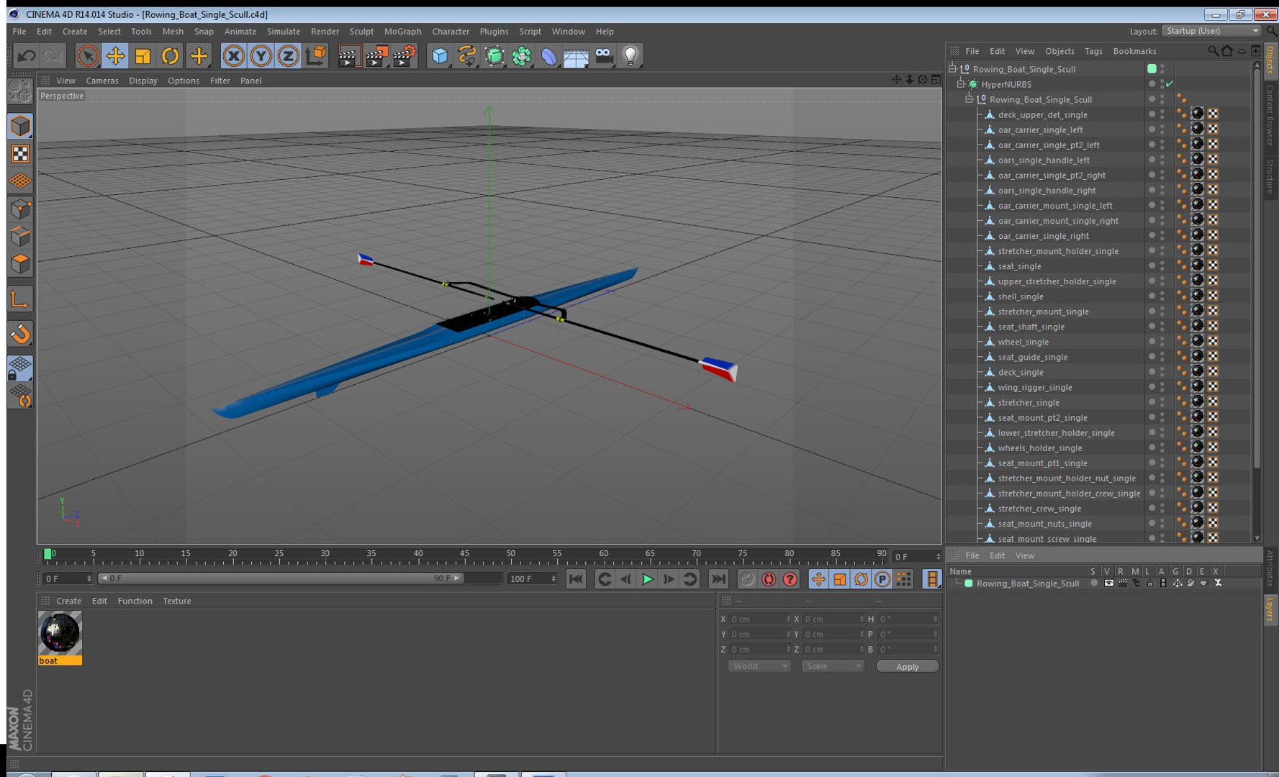Collapse nested Rowing_Boat_Single_Scull null
The height and width of the screenshot is (777, 1279).
pyautogui.click(x=970, y=99)
